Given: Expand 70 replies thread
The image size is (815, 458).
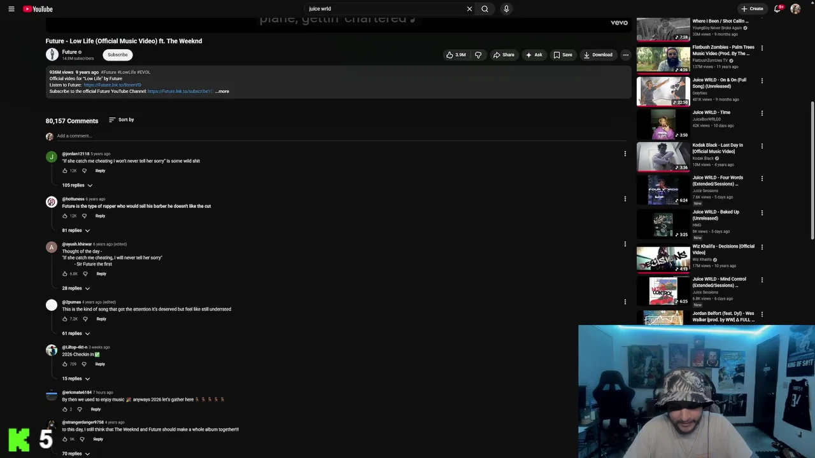Looking at the screenshot, I should pos(76,454).
